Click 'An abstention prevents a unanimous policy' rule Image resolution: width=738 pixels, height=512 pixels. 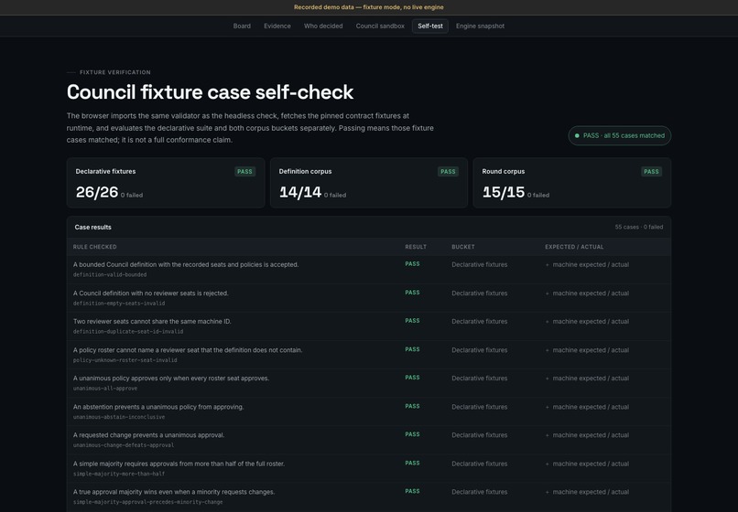pyautogui.click(x=158, y=407)
